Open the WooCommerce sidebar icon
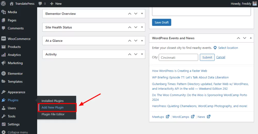The width and height of the screenshot is (258, 134). point(3,39)
